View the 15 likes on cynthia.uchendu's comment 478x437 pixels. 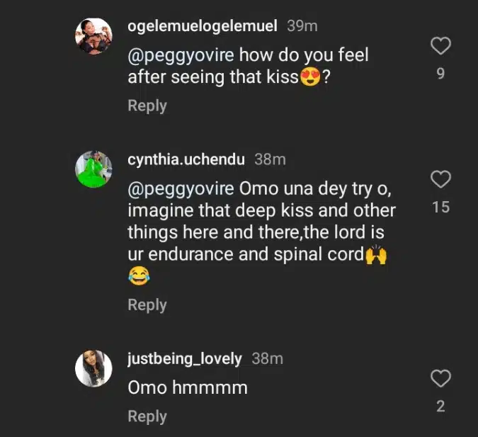tap(440, 208)
